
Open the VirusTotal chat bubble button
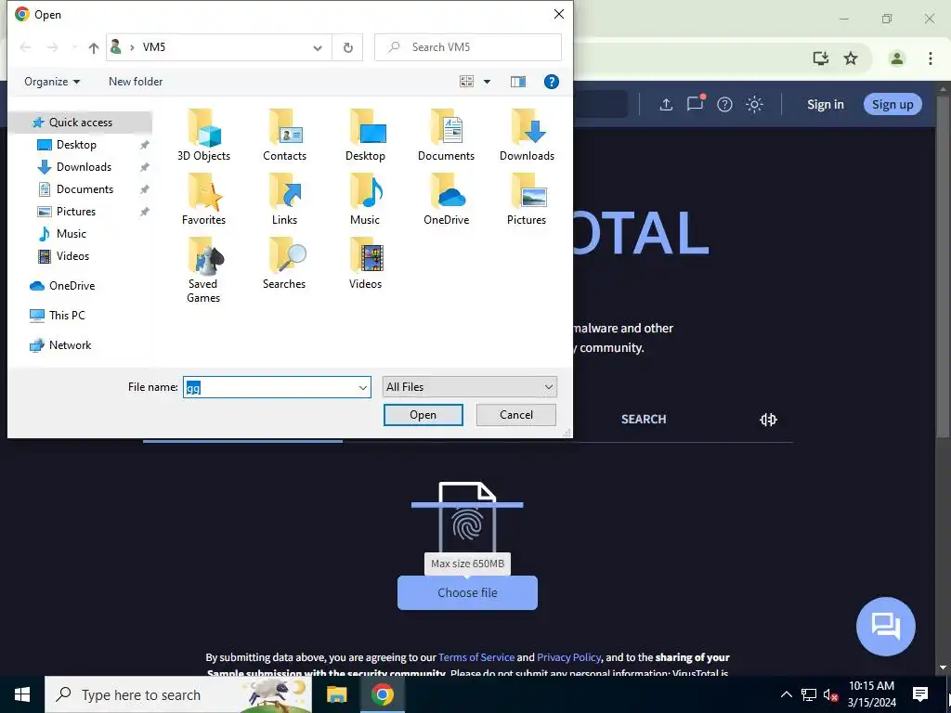point(885,627)
